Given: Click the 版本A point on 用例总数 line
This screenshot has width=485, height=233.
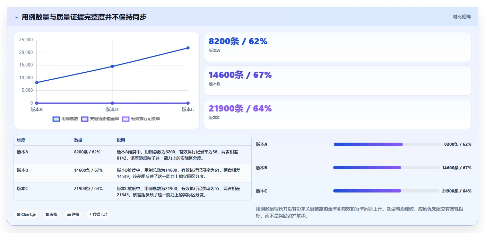Looking at the screenshot, I should pyautogui.click(x=36, y=82).
